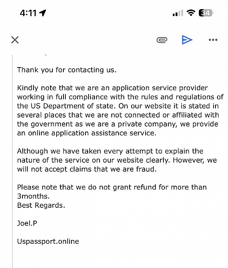The height and width of the screenshot is (268, 228).
Task: Tap the 'will not accept claims' sentence
Action: point(87,169)
